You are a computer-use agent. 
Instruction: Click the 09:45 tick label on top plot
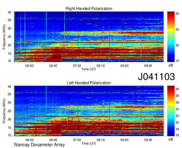[x=148, y=66]
